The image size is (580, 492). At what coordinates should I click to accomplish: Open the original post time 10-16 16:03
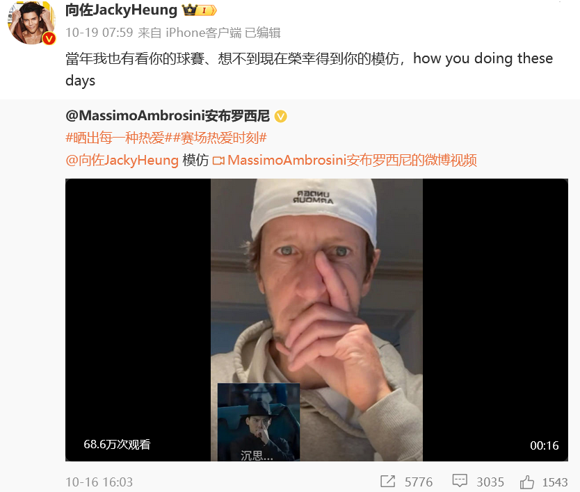tap(99, 482)
